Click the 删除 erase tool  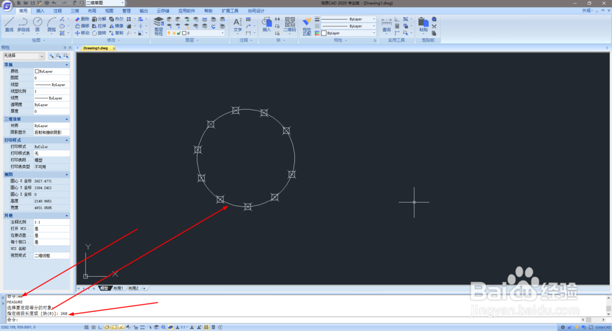tap(82, 19)
